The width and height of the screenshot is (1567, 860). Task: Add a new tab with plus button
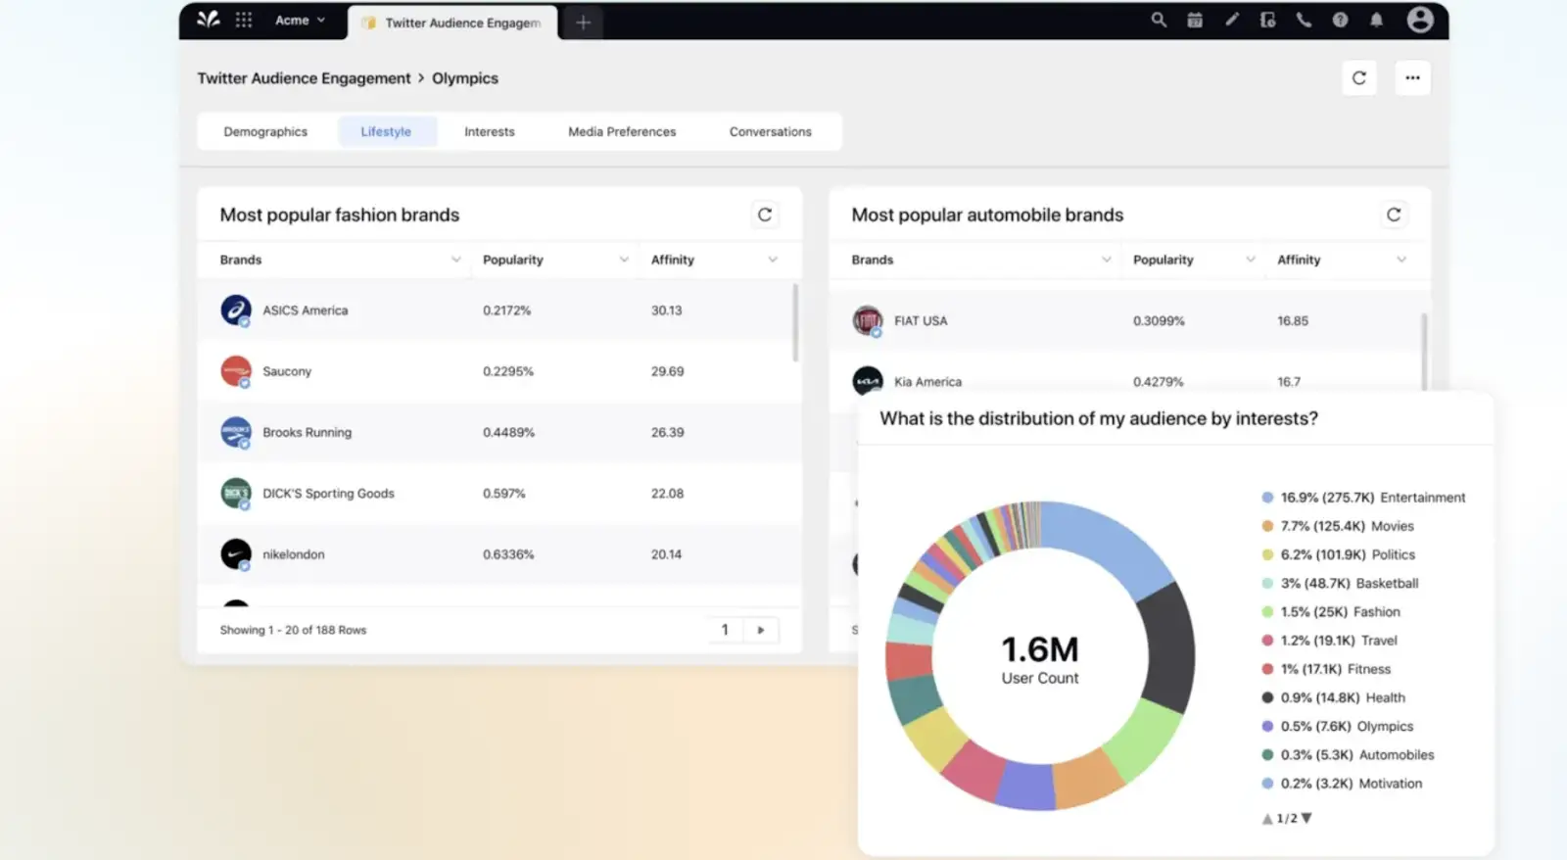tap(583, 23)
